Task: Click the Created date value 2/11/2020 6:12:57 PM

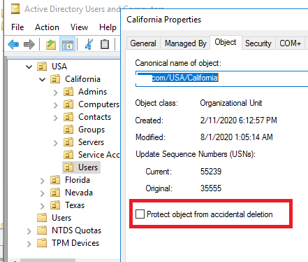Action: click(x=239, y=120)
